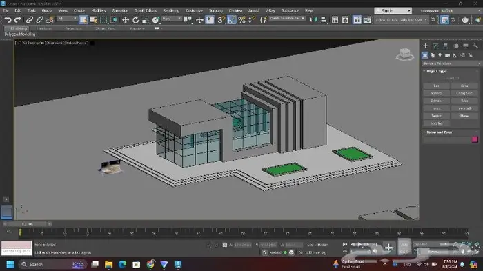Open reference coordinate system dropdown
This screenshot has height=271, width=483.
pos(172,19)
